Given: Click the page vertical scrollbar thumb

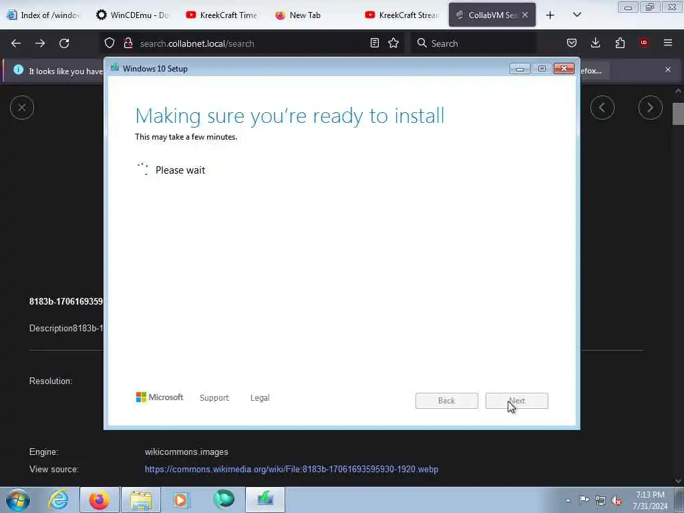Looking at the screenshot, I should 678,114.
